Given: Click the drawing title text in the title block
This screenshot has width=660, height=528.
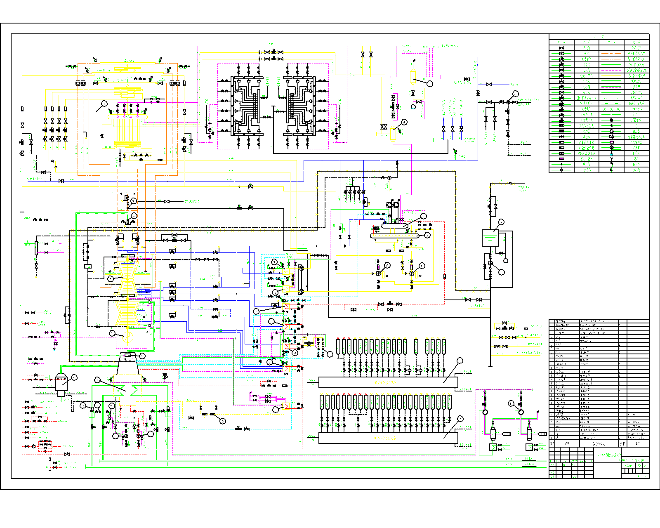Looking at the screenshot, I should point(609,455).
